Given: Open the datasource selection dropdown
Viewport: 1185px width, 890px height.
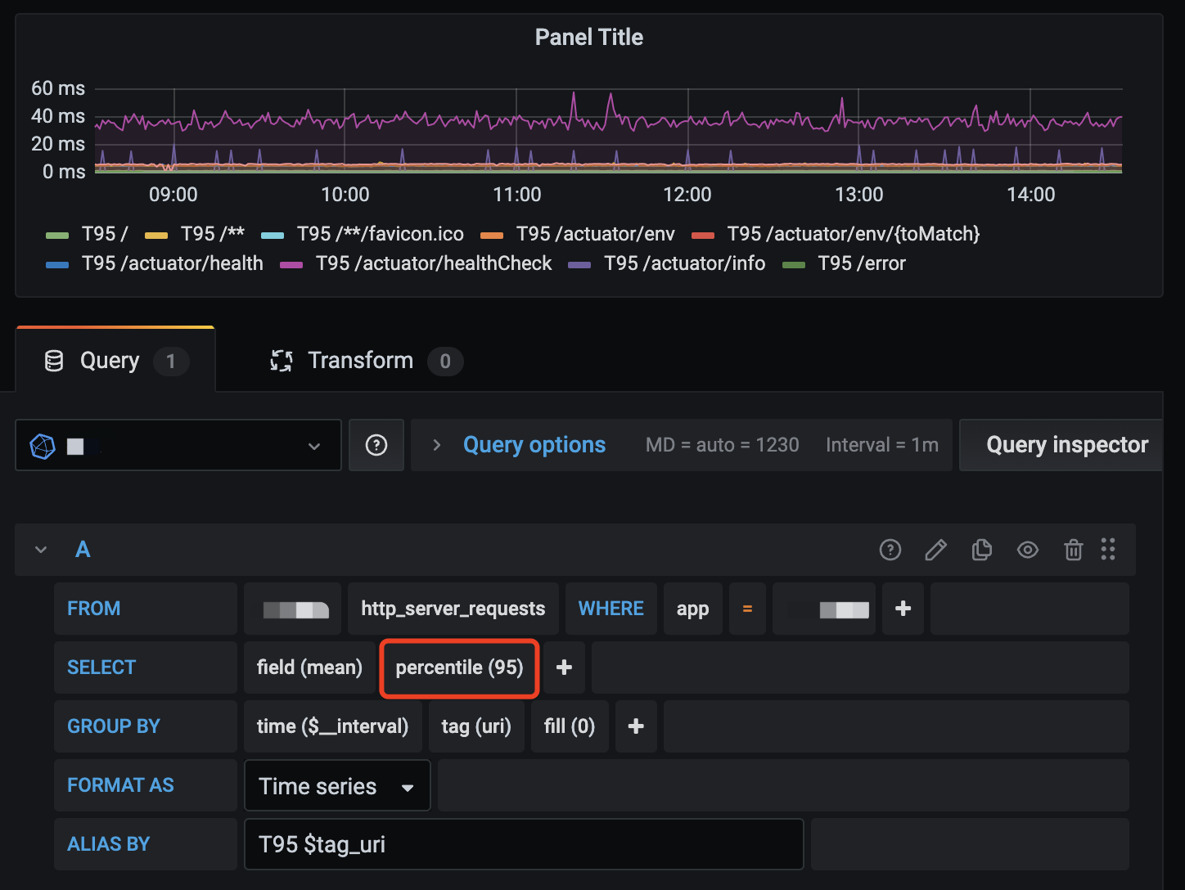Looking at the screenshot, I should [313, 446].
